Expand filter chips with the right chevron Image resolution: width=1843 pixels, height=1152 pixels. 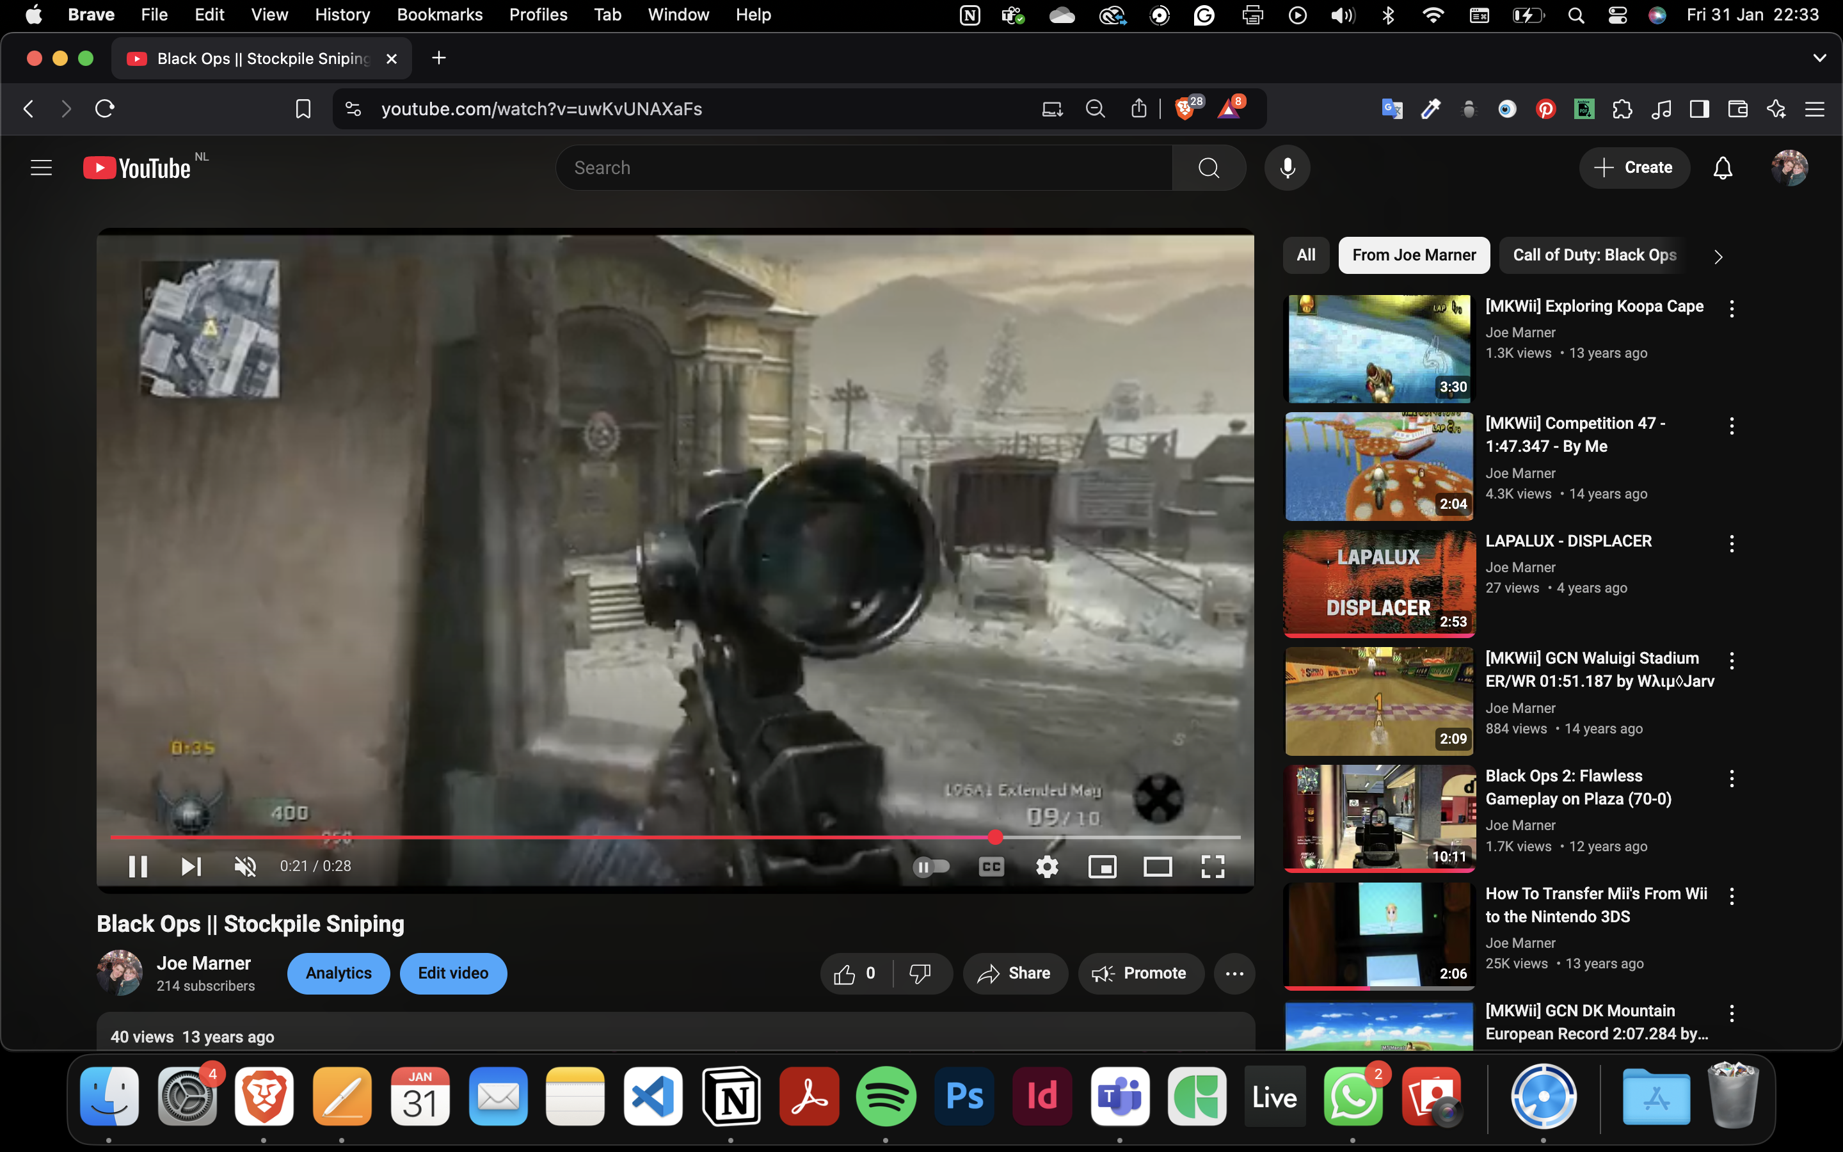coord(1718,257)
